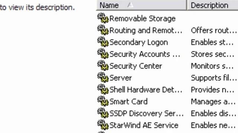Click the StarWind AE Service gear icon
This screenshot has height=133, width=238.
[103, 125]
